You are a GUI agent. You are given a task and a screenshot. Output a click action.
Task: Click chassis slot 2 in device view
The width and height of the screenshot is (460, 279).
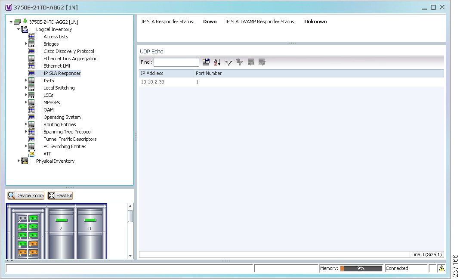pos(61,233)
